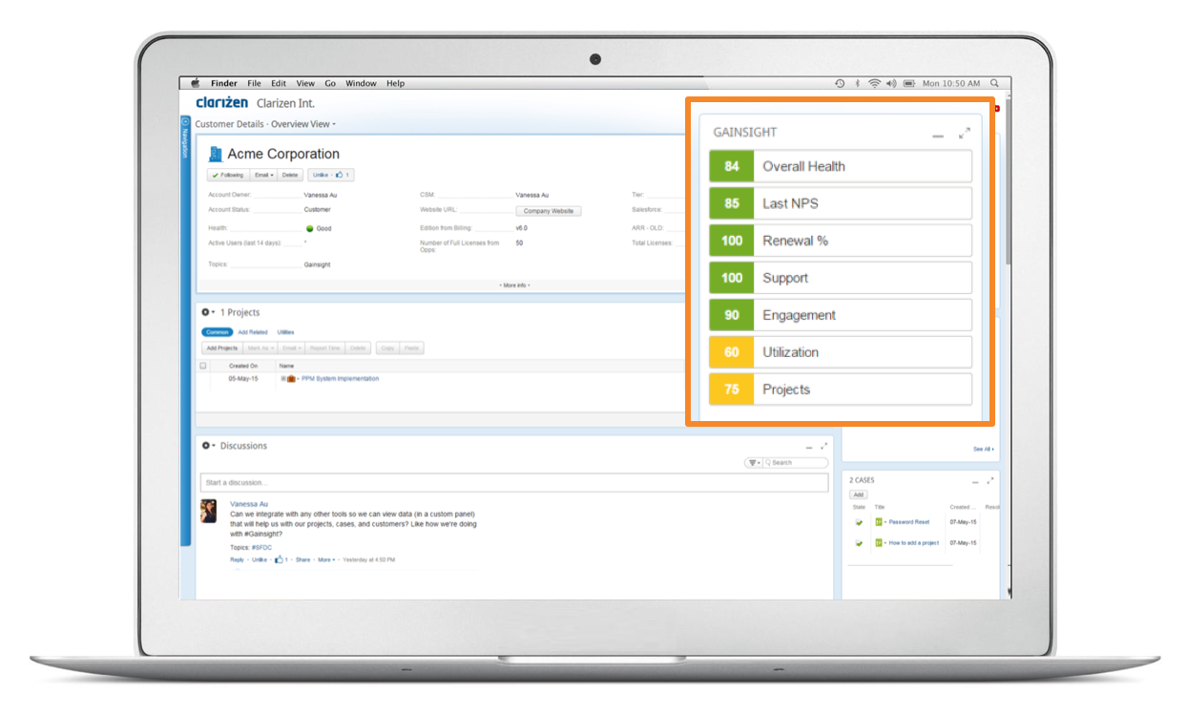Click the Overall Health score row

841,166
